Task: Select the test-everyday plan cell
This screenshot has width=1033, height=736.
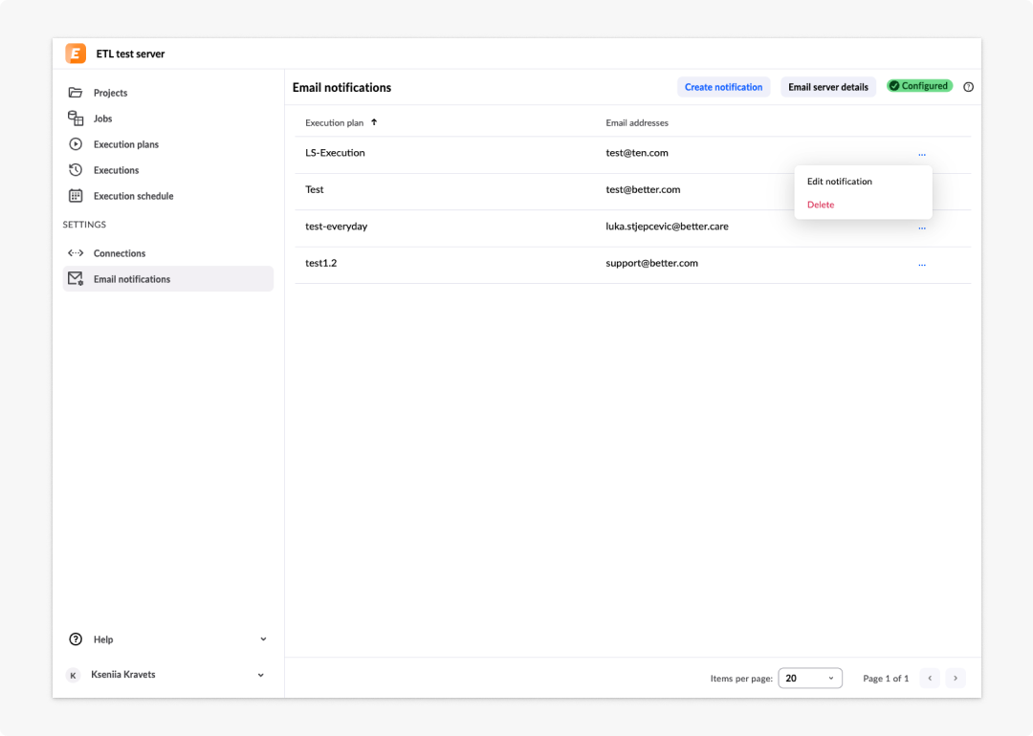Action: point(336,227)
